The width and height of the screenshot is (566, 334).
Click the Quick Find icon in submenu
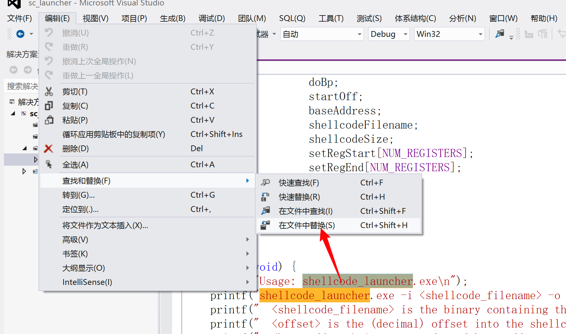coord(266,183)
